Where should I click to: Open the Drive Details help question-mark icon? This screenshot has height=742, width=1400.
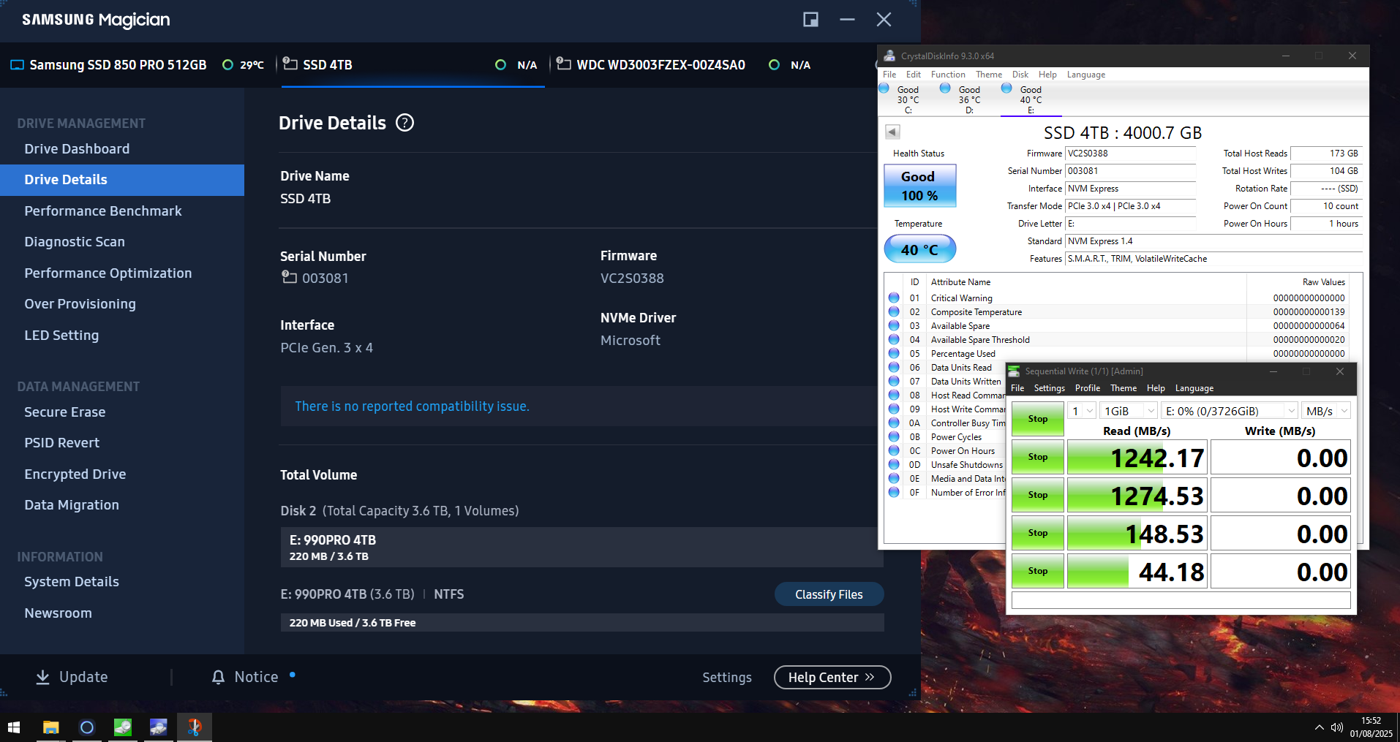click(404, 123)
